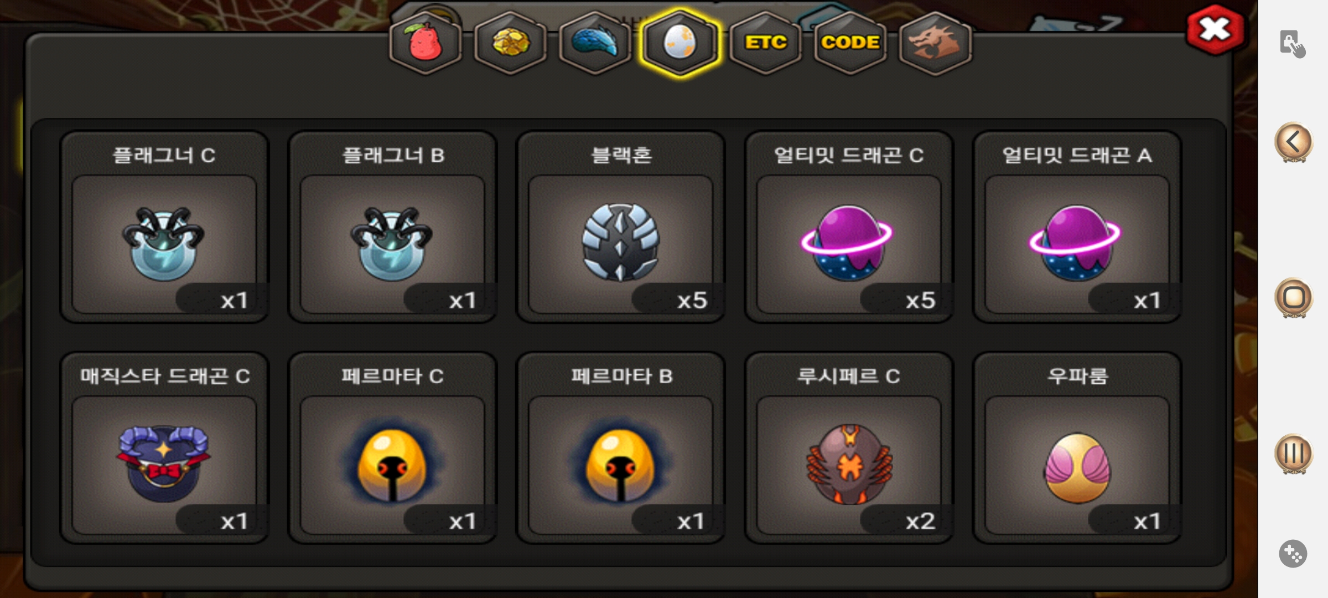Screen dimensions: 1328x598
Task: Select the 플래그너 B egg
Action: tap(392, 227)
